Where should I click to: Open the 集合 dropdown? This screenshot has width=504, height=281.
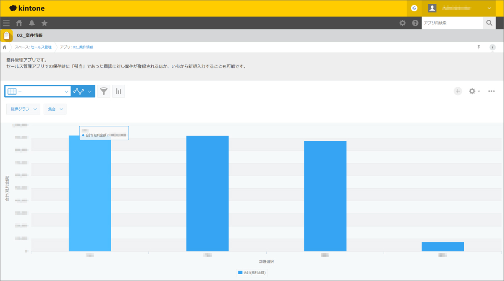55,109
